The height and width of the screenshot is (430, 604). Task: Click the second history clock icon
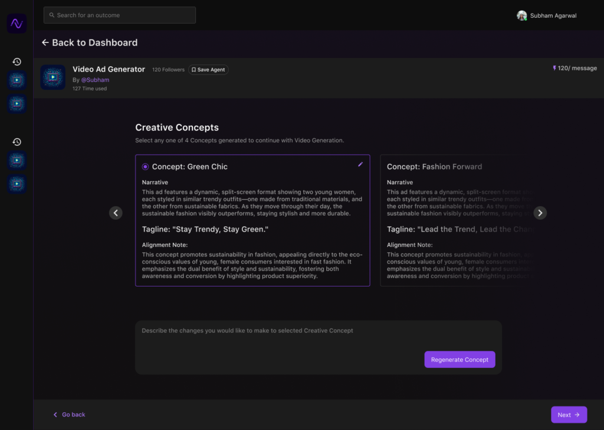(x=17, y=142)
